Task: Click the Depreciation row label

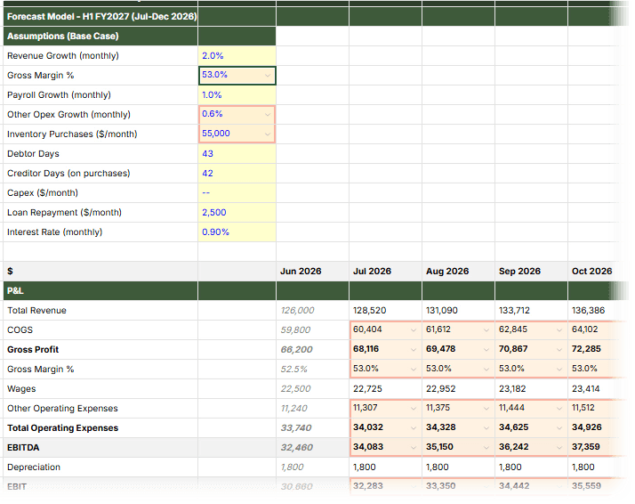Action: pos(33,467)
